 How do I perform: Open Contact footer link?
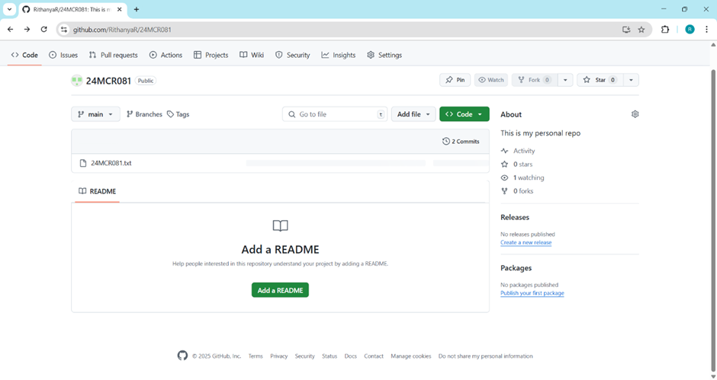[x=374, y=356]
